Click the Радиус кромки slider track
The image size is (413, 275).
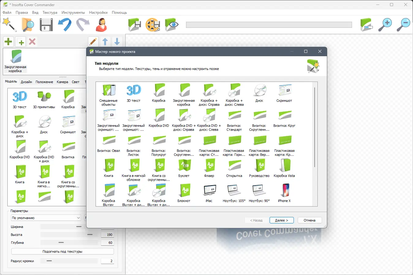coord(69,261)
